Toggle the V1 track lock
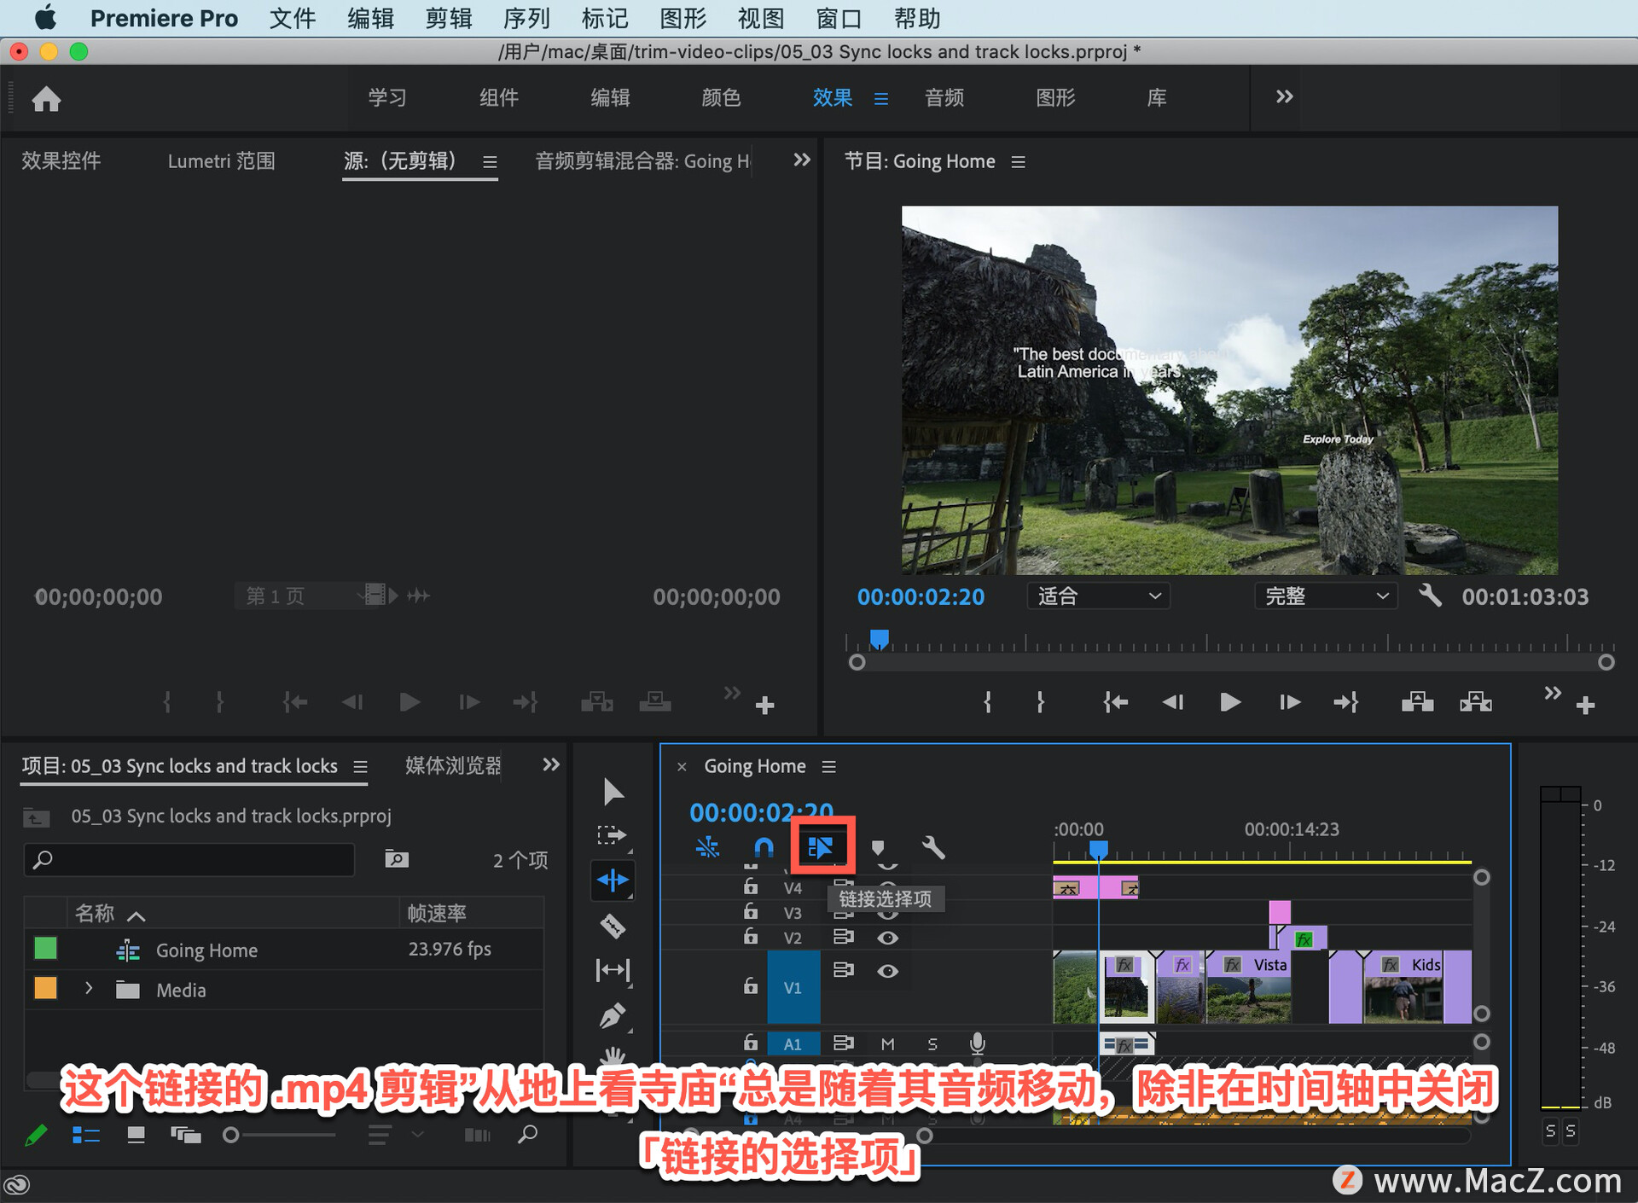This screenshot has width=1638, height=1203. 750,985
